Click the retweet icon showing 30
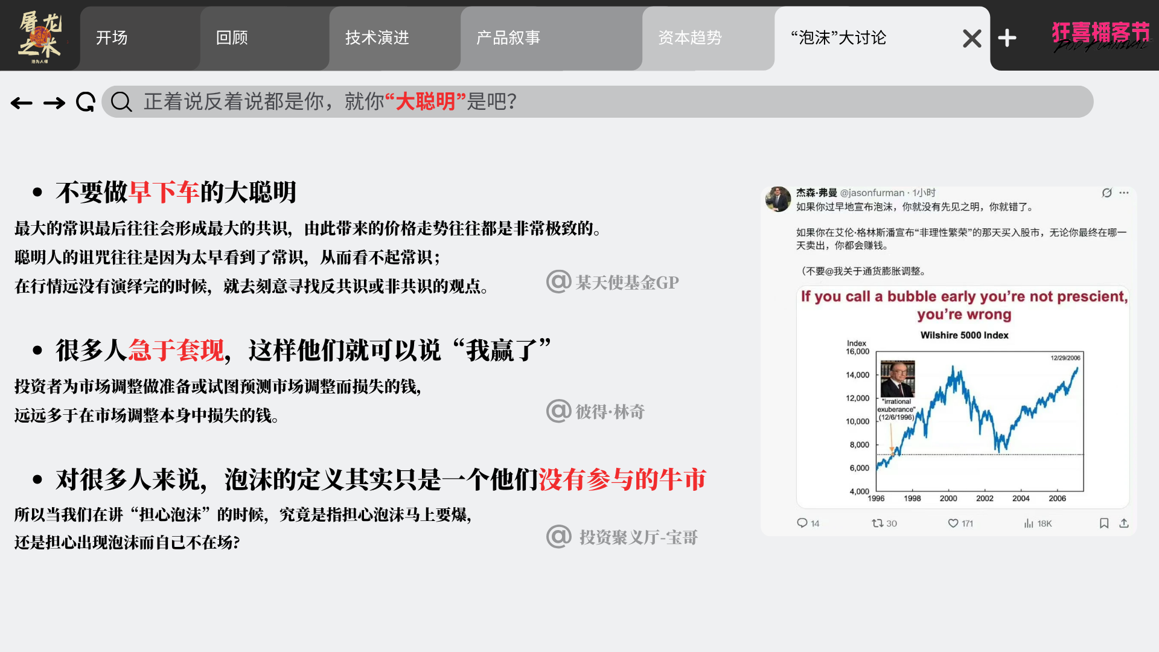Viewport: 1159px width, 652px height. tap(878, 523)
